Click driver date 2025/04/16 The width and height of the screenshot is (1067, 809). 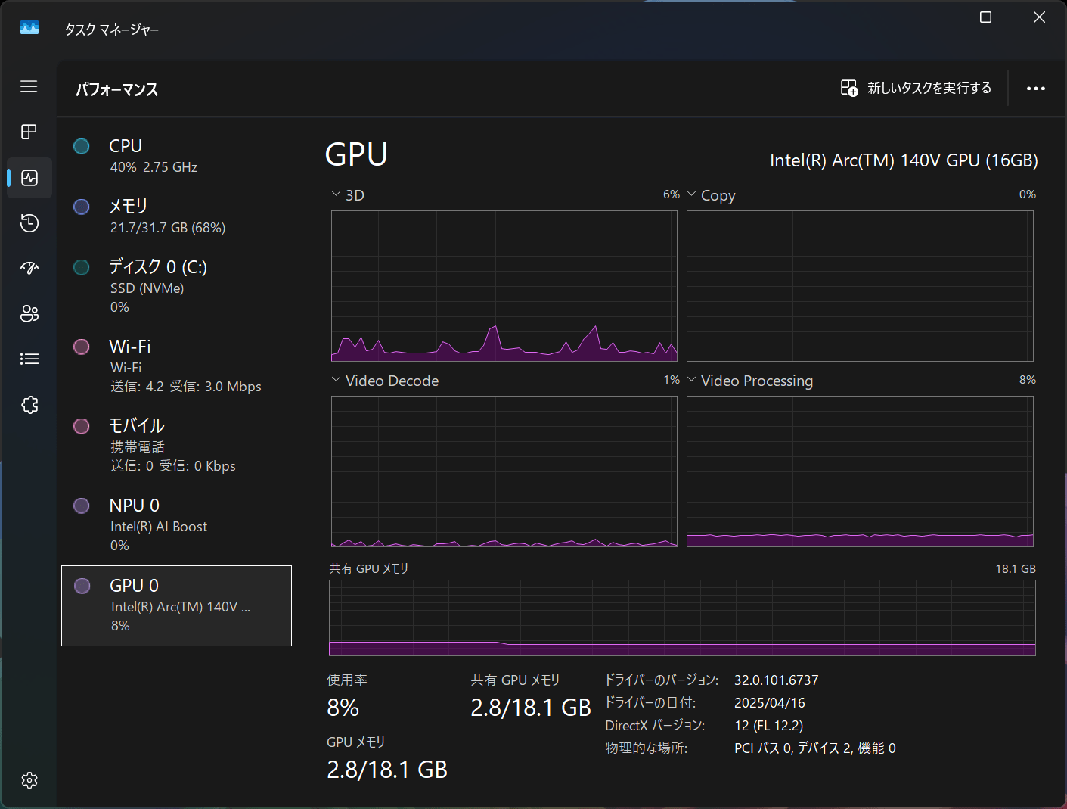tap(770, 703)
